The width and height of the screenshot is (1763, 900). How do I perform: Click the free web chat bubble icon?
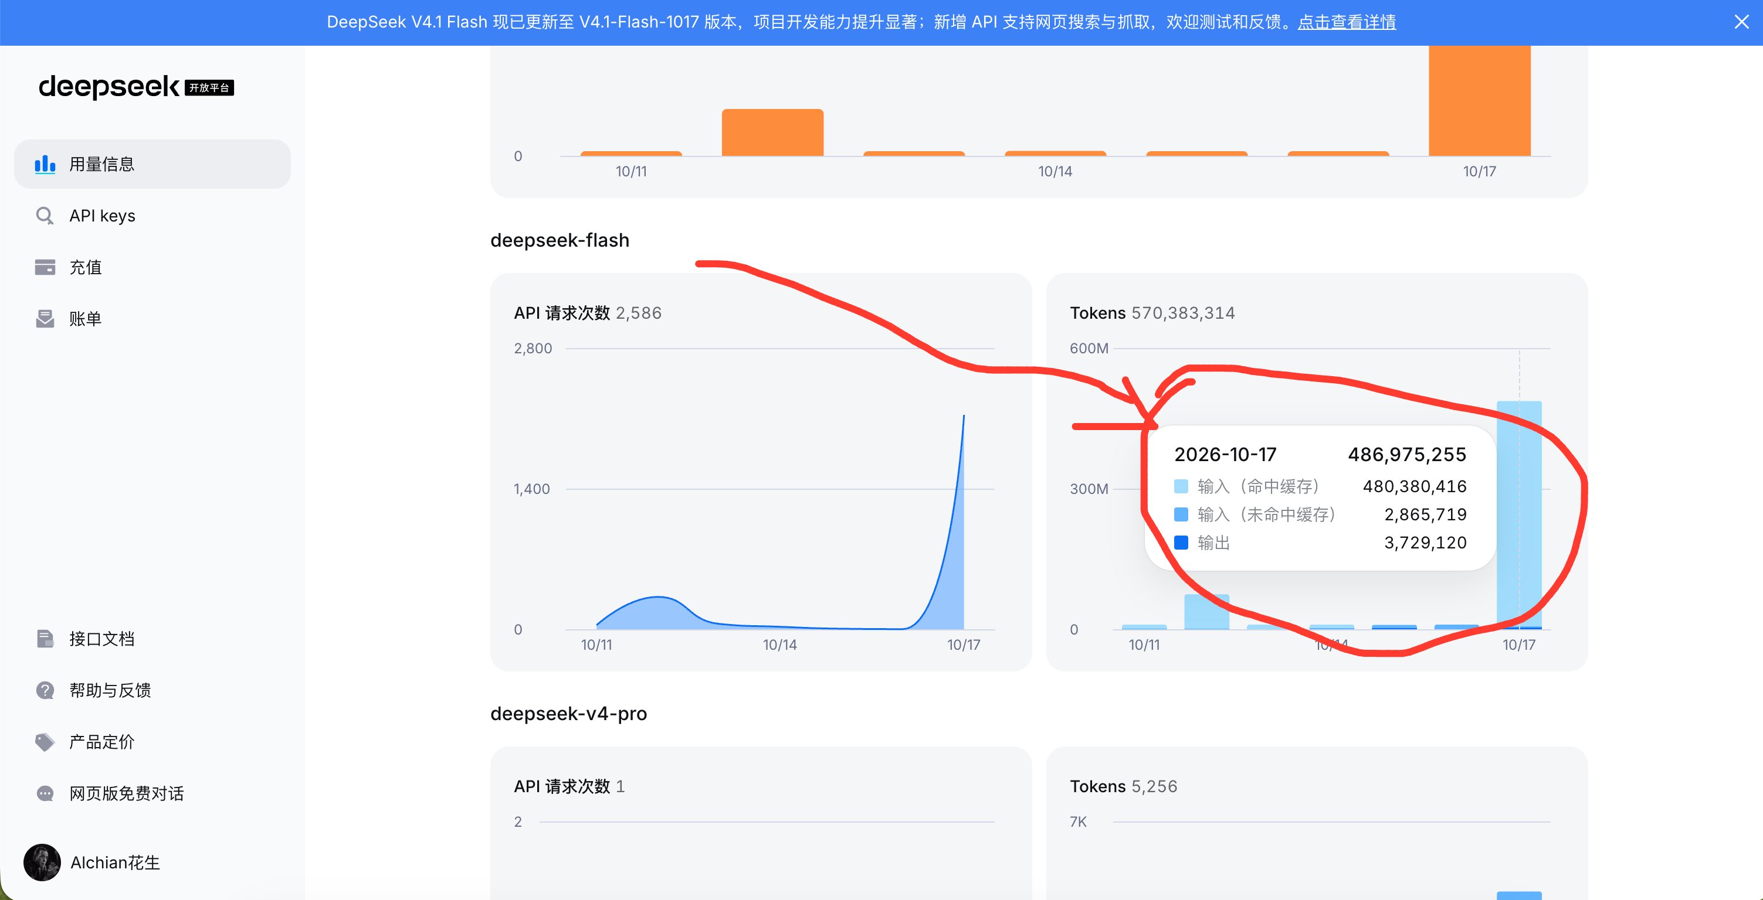[45, 793]
